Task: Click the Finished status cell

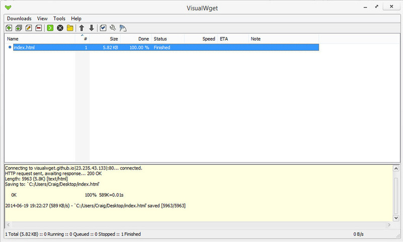Action: point(162,47)
